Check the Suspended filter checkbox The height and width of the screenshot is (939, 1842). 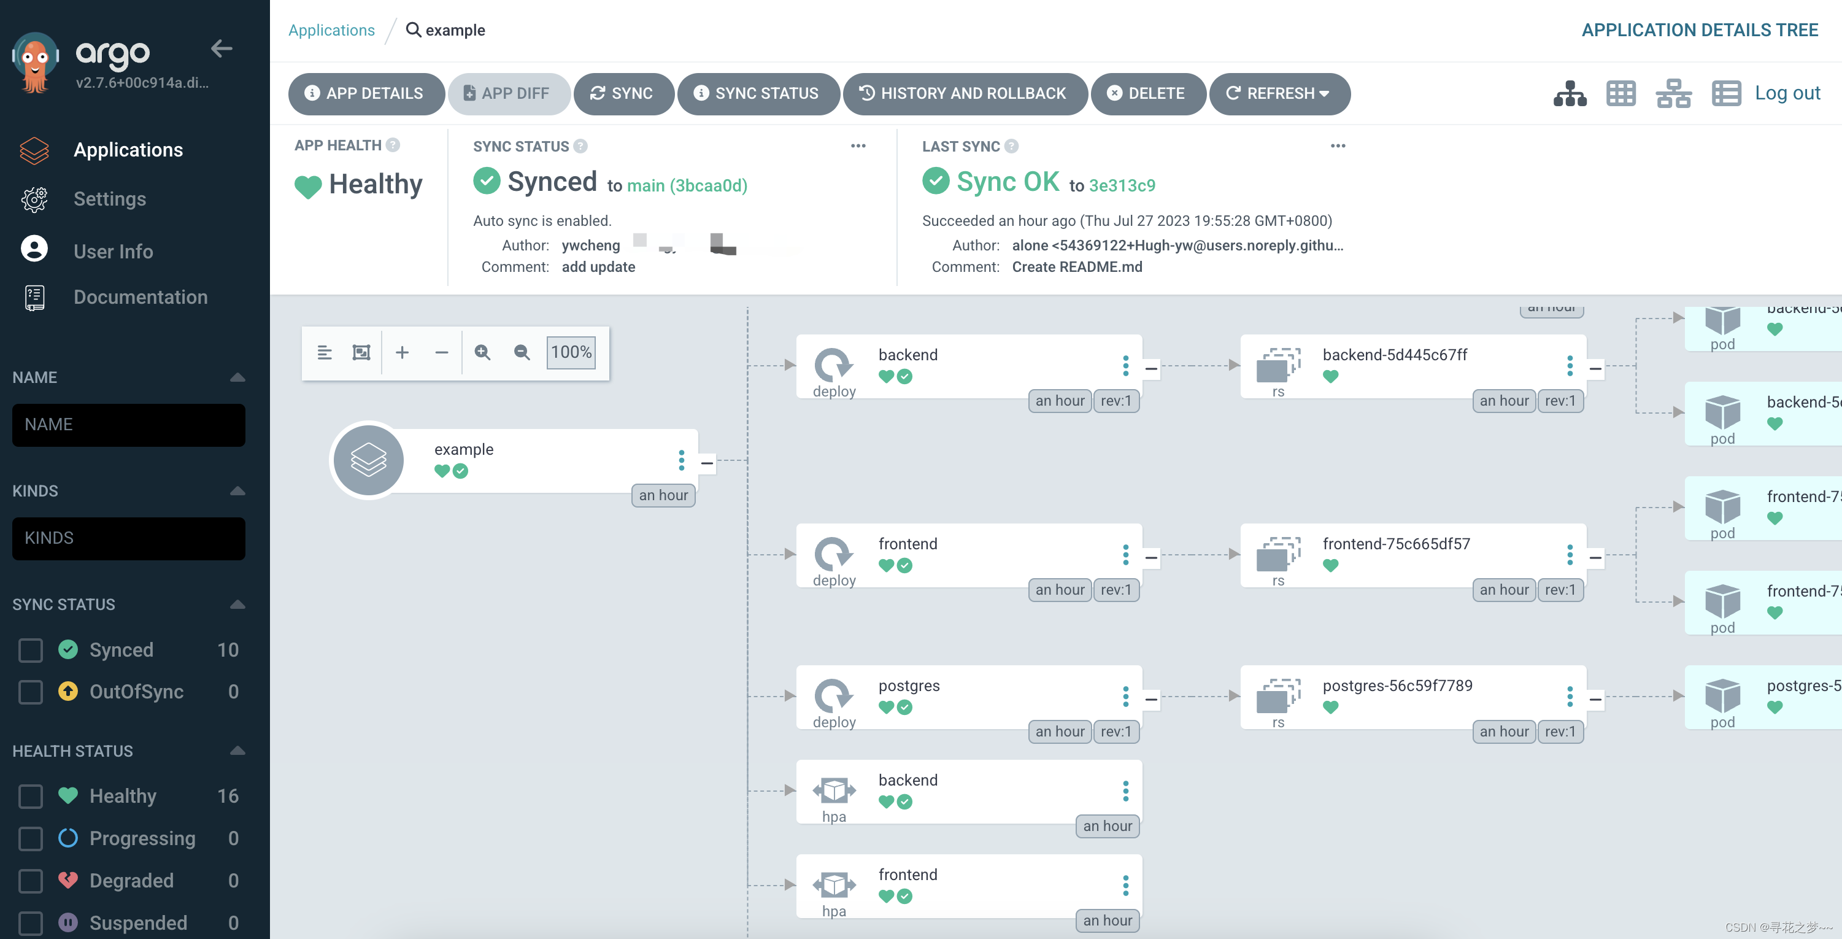pyautogui.click(x=30, y=923)
